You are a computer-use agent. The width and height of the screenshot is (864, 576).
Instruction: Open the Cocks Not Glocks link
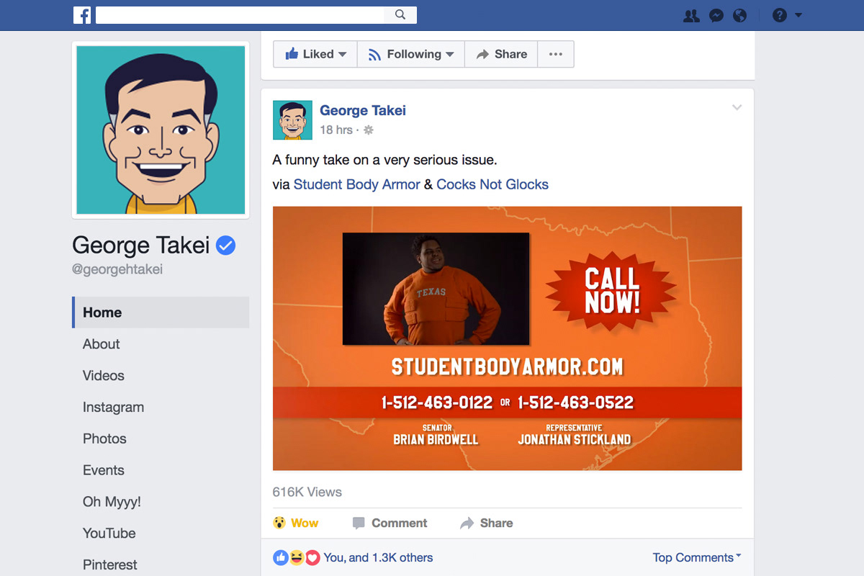coord(492,184)
